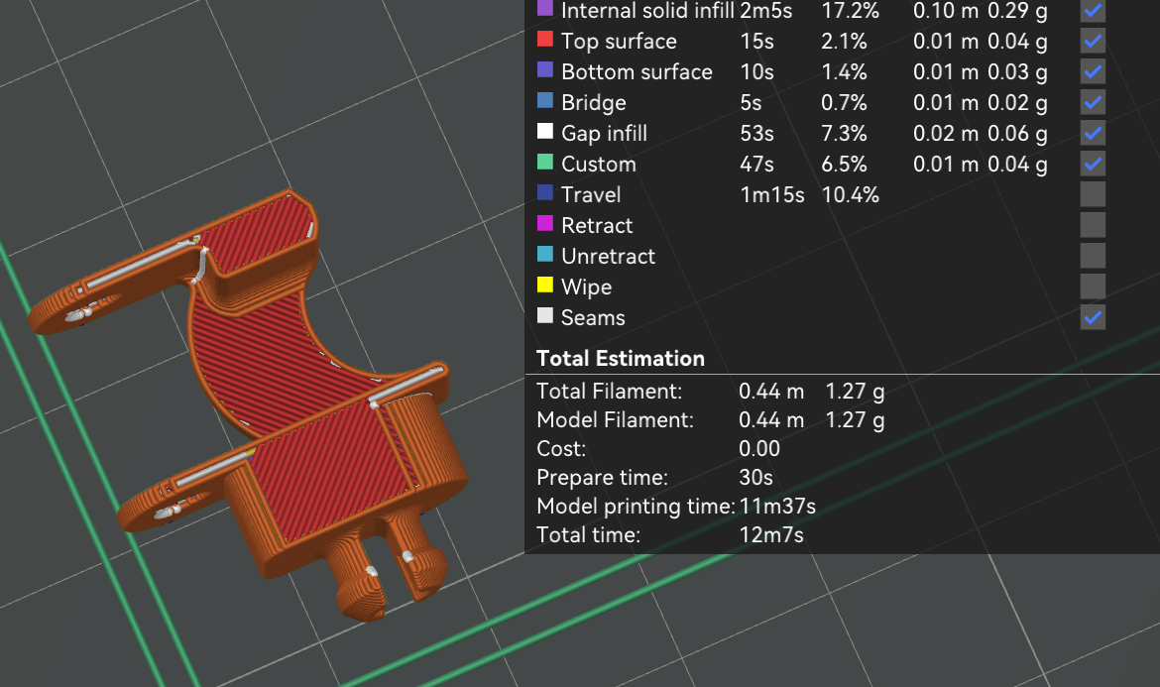
Task: Click the cyan Unretract color swatch
Action: 545,254
